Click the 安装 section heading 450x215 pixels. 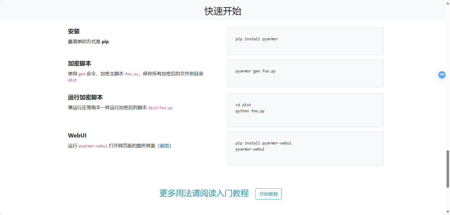point(74,31)
